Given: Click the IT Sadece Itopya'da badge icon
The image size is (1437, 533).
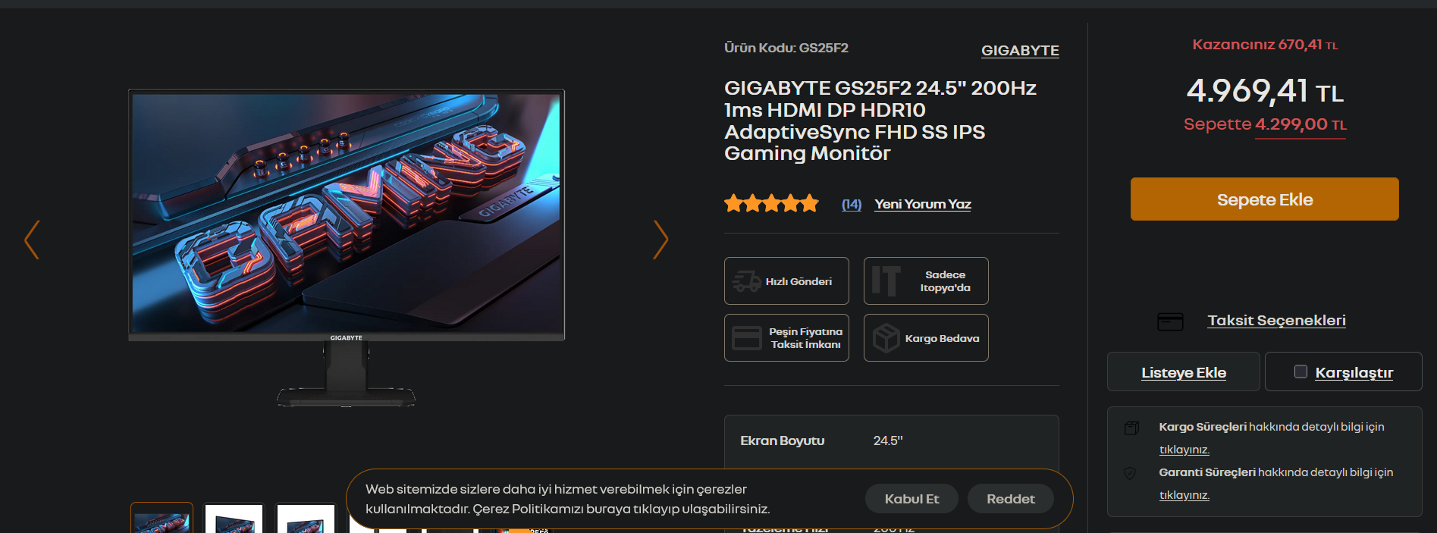Looking at the screenshot, I should coord(886,281).
